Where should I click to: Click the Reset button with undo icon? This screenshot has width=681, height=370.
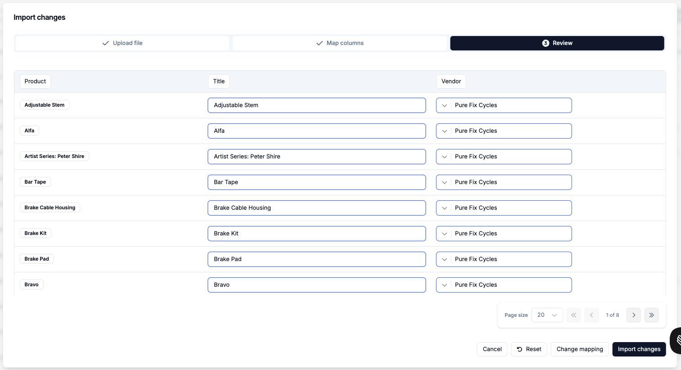tap(529, 349)
